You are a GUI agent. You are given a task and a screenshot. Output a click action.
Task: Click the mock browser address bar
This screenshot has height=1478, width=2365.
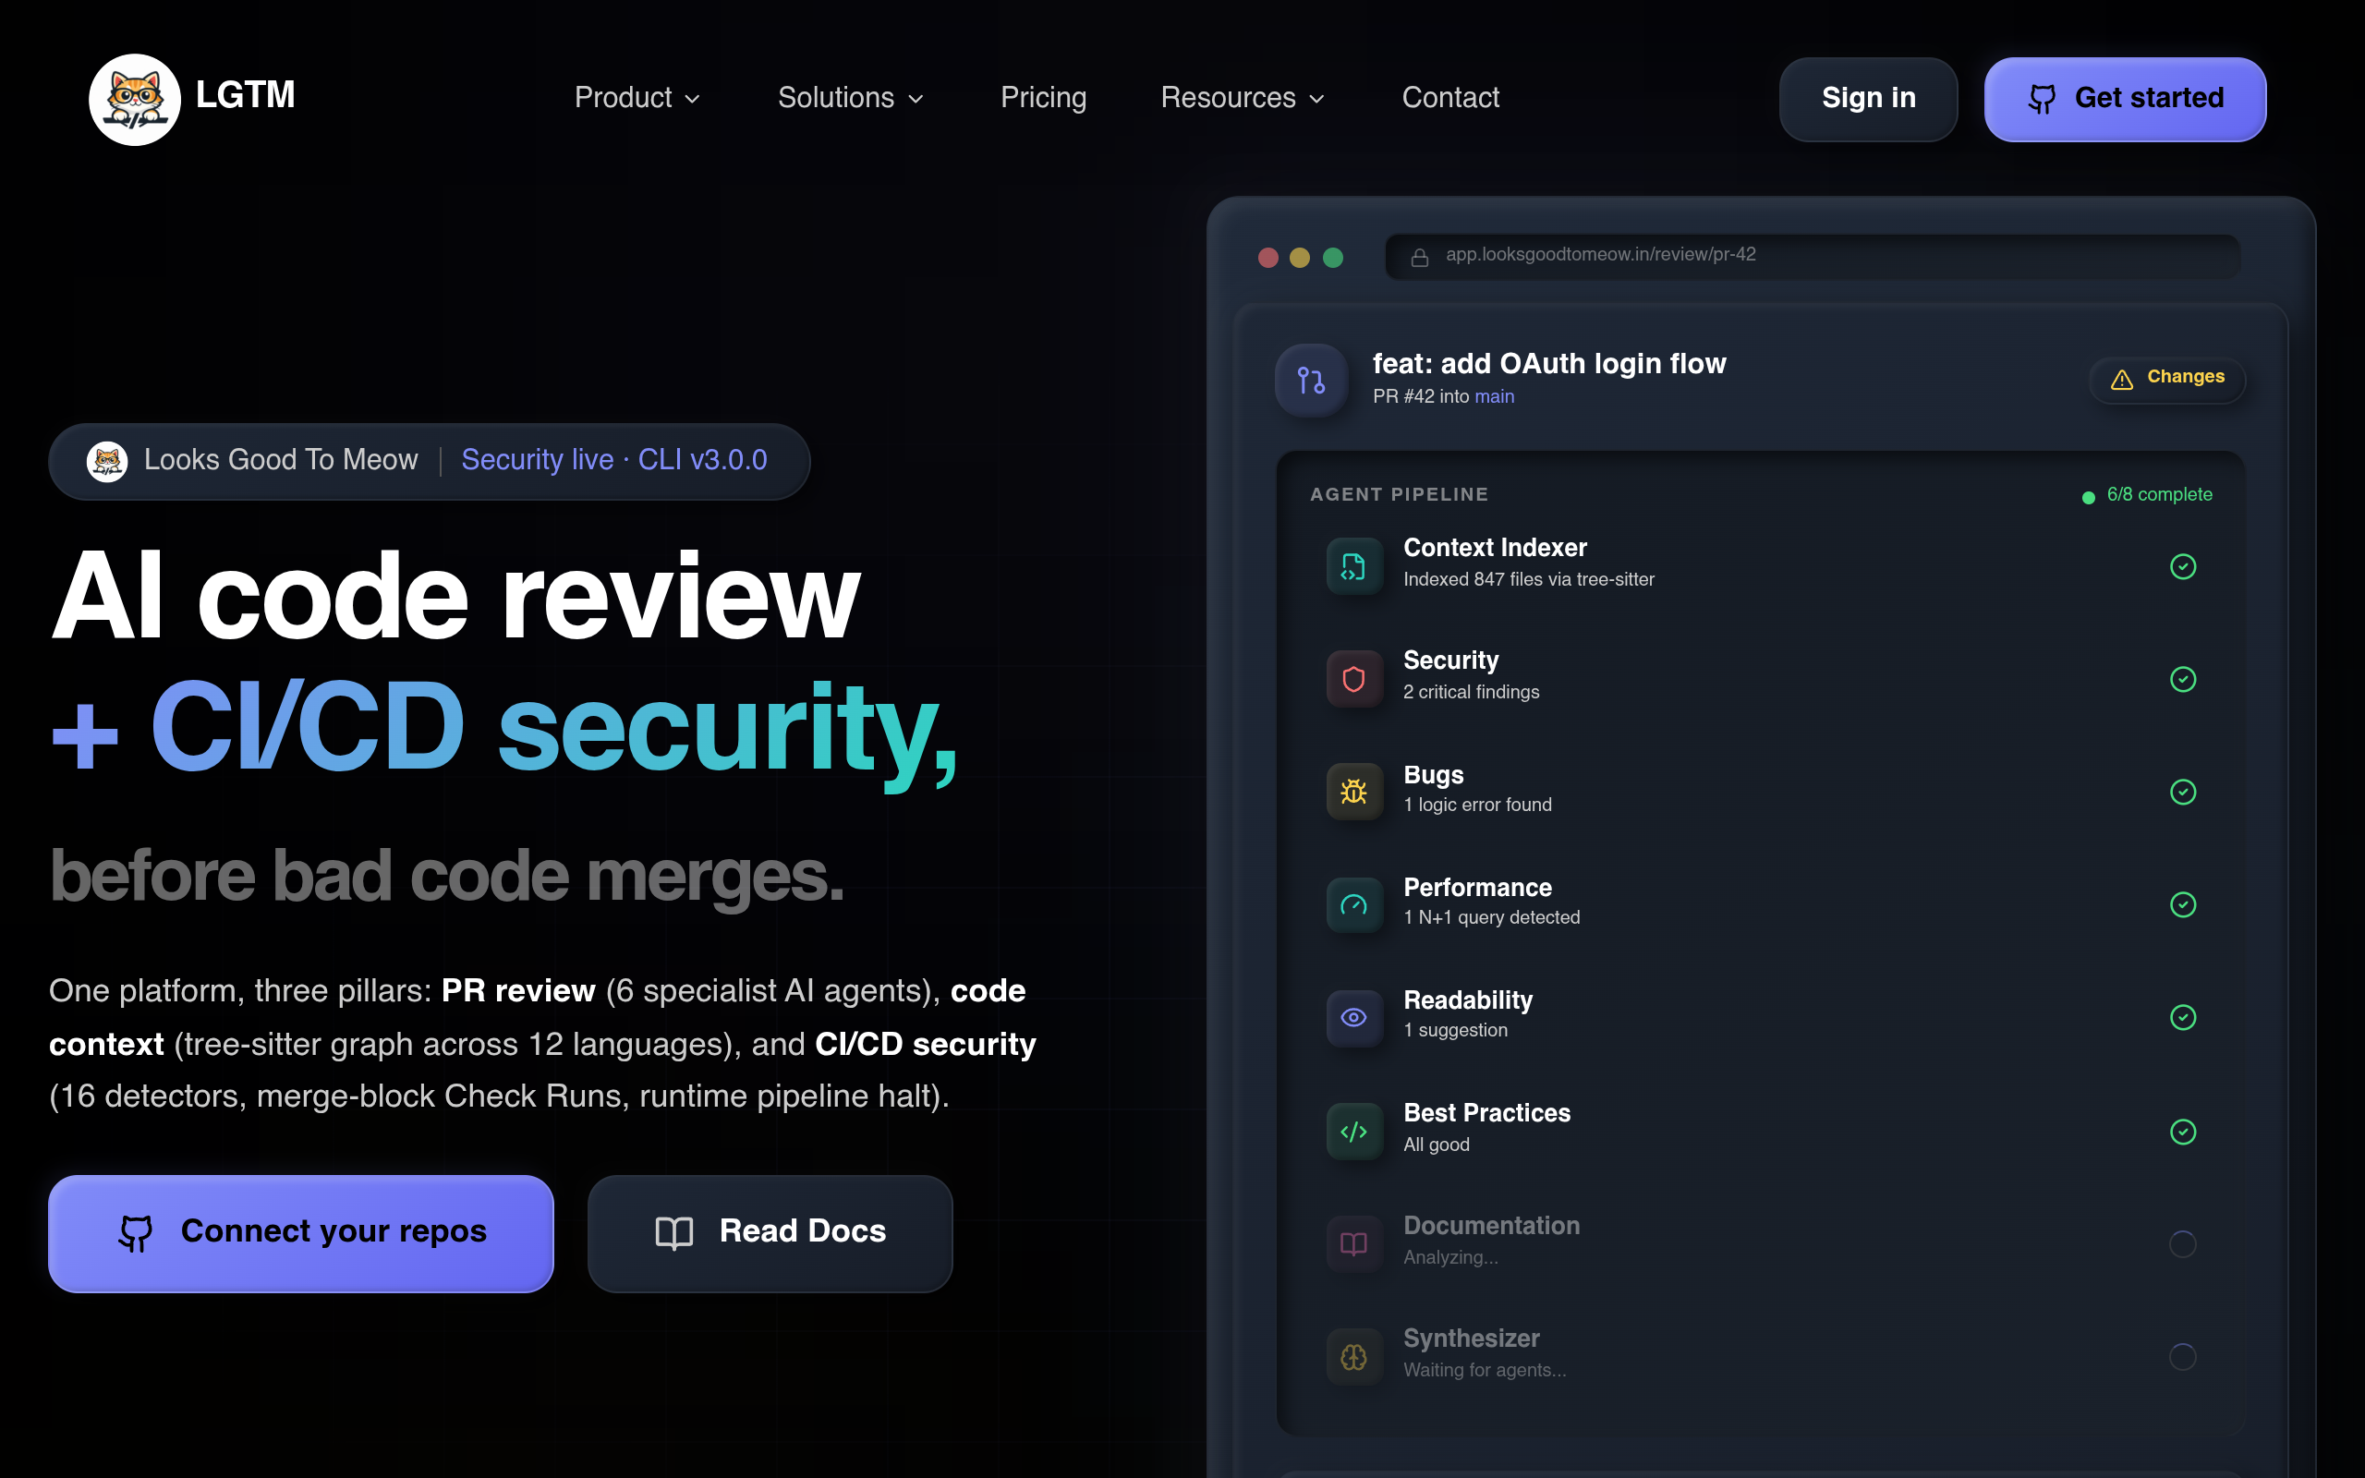(1812, 256)
